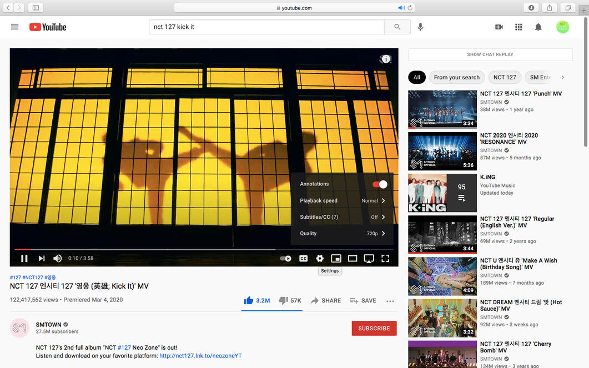This screenshot has width=589, height=368.
Task: Toggle the autoplay switch in player
Action: point(286,258)
